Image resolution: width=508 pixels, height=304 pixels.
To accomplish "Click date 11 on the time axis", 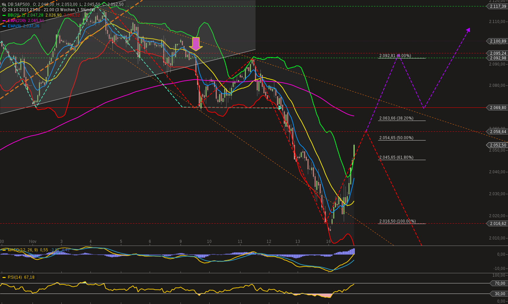I will click(240, 242).
